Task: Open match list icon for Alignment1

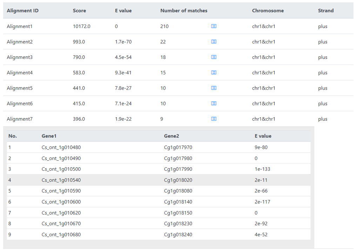Action: 214,26
